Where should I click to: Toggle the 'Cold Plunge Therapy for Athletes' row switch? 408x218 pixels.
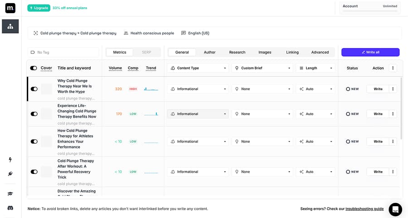[34, 142]
